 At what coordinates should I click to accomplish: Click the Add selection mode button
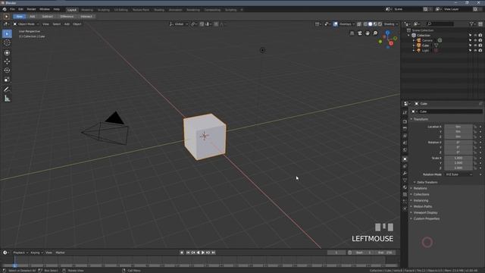pyautogui.click(x=32, y=17)
